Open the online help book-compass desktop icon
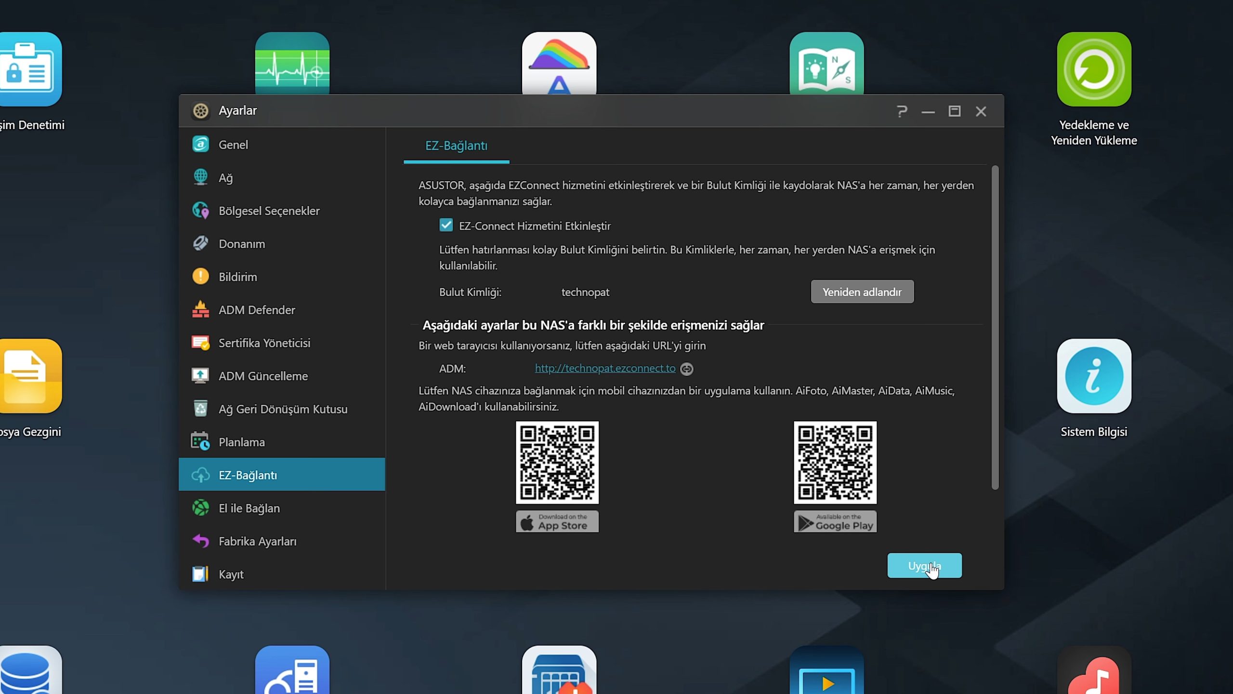This screenshot has width=1233, height=694. click(x=826, y=64)
